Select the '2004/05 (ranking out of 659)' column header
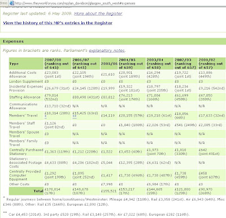The height and width of the screenshot is (218, 226). (132, 64)
